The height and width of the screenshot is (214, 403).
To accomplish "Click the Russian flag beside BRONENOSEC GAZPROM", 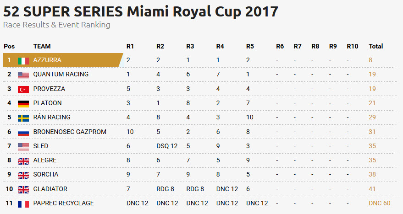I will tap(23, 133).
